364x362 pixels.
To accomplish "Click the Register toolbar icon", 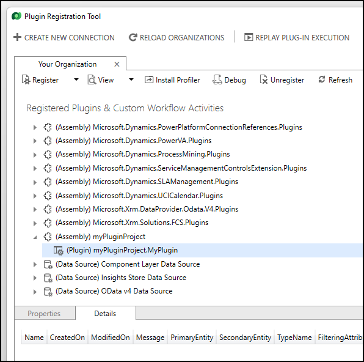I will pyautogui.click(x=26, y=79).
